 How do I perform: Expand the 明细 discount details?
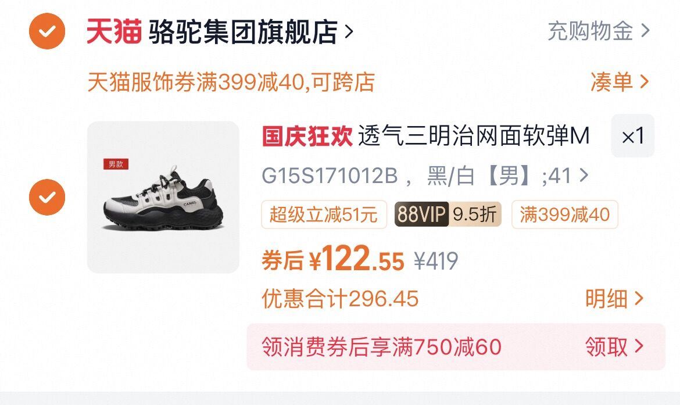(614, 299)
